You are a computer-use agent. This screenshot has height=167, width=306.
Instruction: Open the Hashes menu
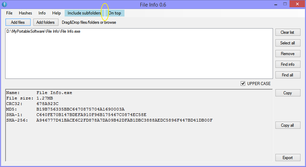[25, 13]
